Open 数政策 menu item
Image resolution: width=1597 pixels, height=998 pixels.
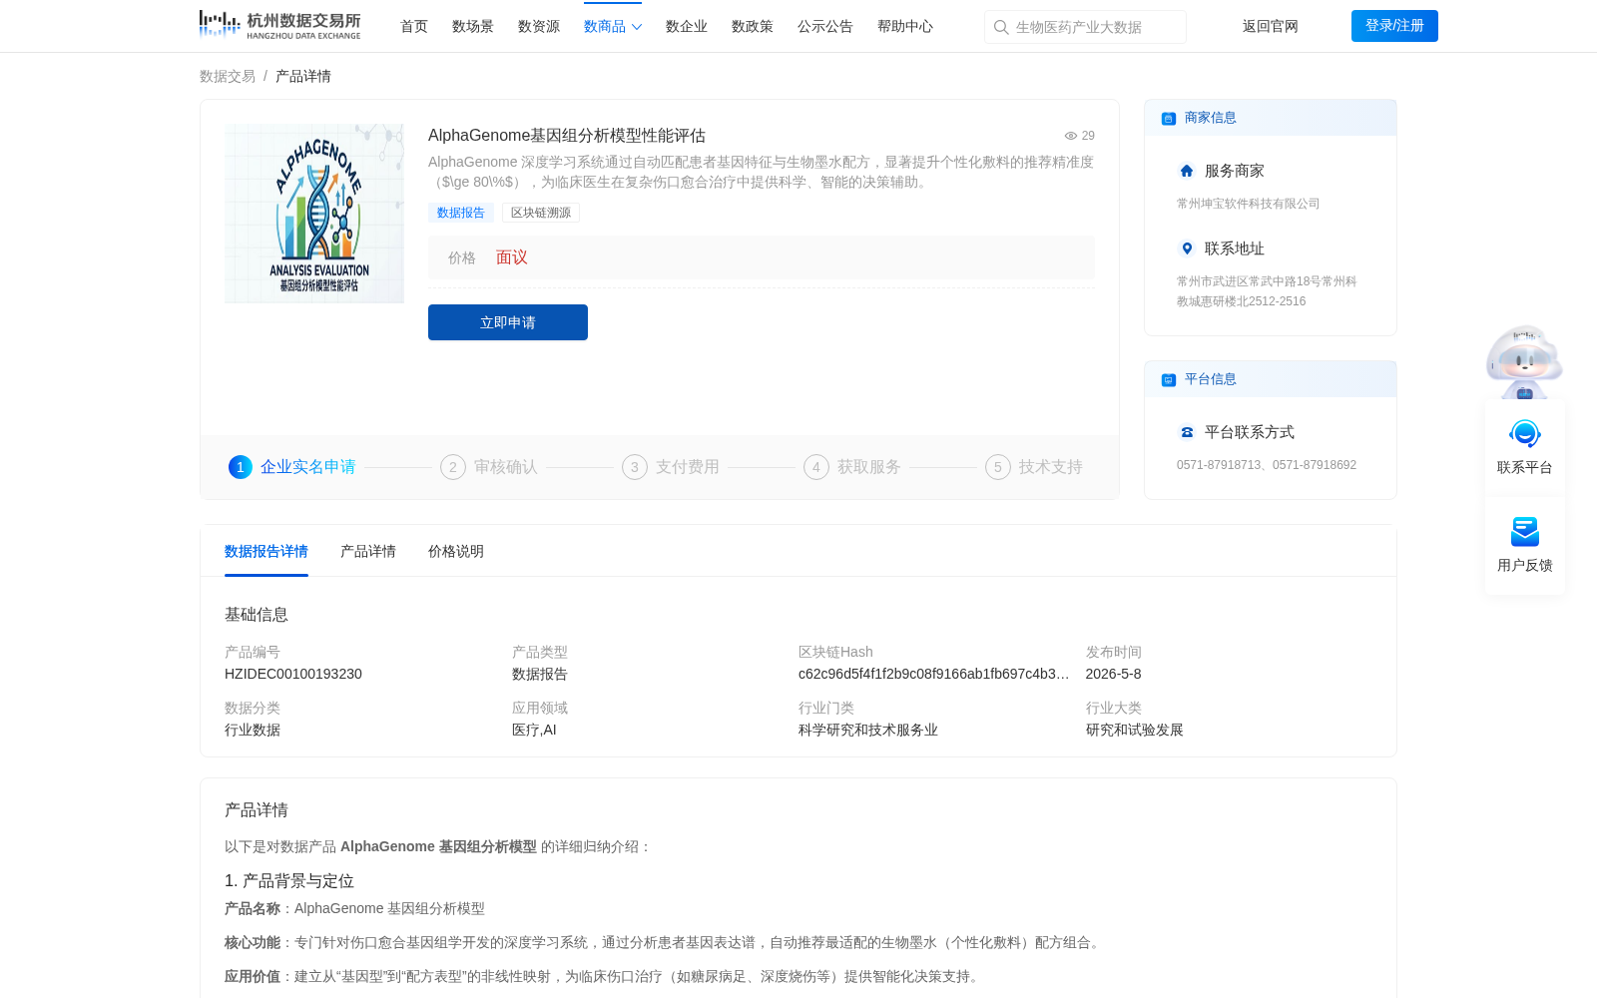coord(753,27)
